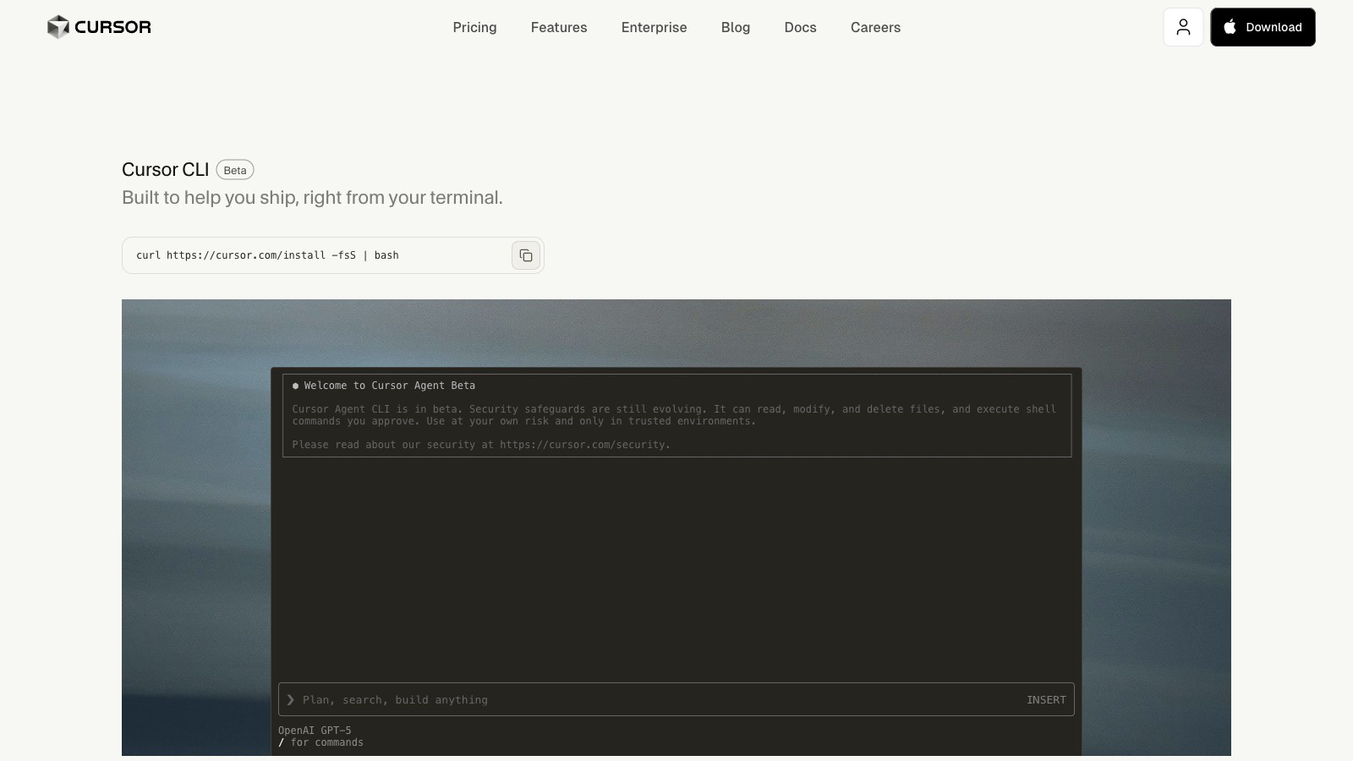Open the Pricing page
1353x761 pixels.
coord(474,27)
